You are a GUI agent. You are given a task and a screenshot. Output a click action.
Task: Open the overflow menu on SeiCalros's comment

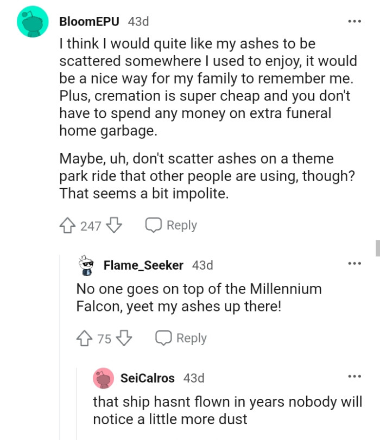pos(354,376)
